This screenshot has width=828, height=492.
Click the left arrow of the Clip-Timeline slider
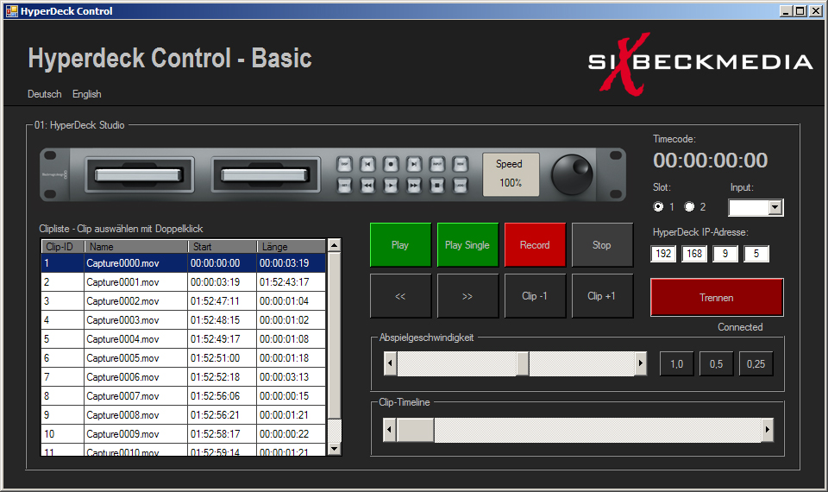click(390, 430)
